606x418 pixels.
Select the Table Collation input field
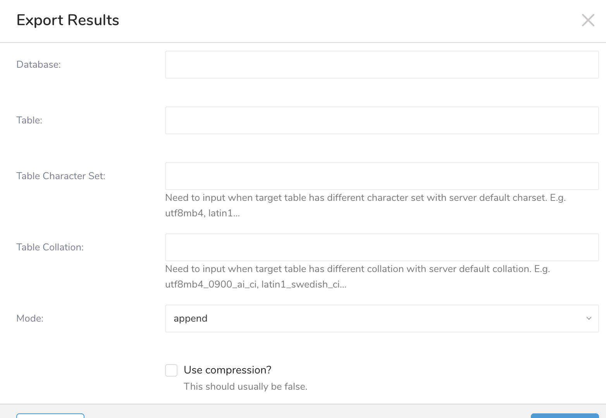tap(382, 247)
